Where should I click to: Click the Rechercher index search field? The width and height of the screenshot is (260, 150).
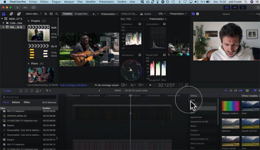29,97
